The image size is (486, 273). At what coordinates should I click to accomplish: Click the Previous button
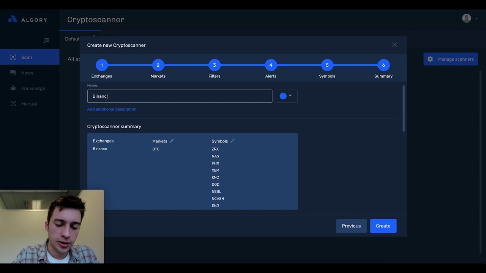[351, 226]
